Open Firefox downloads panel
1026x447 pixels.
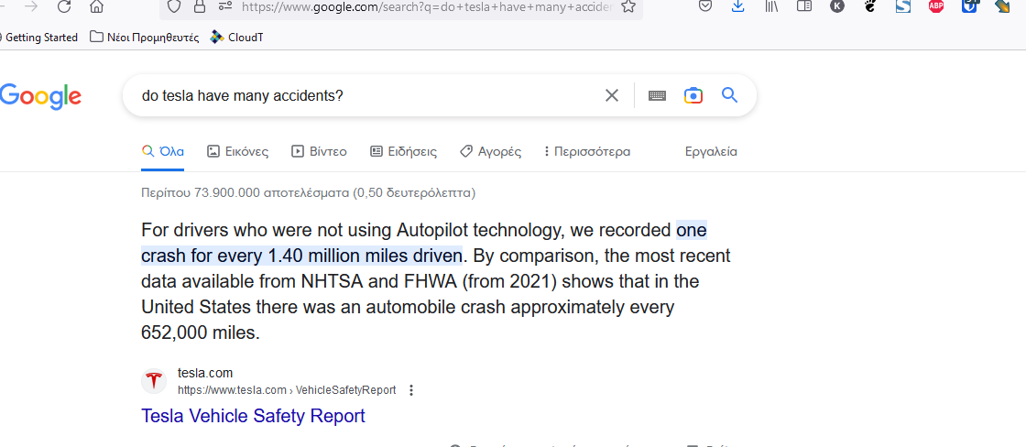(738, 6)
